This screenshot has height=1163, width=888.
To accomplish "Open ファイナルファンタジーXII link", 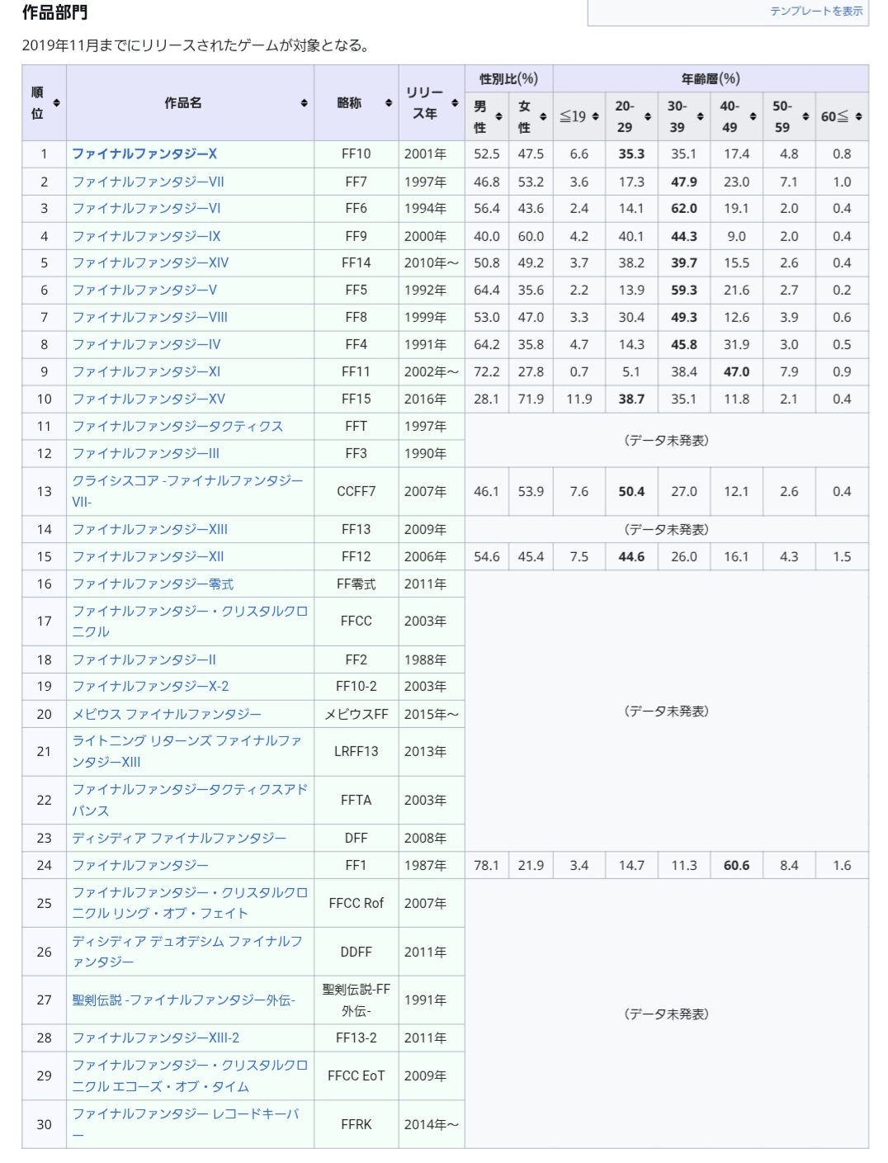I will click(x=148, y=556).
